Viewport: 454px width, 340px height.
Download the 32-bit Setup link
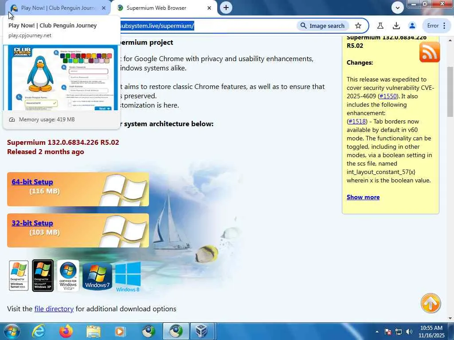coord(32,223)
